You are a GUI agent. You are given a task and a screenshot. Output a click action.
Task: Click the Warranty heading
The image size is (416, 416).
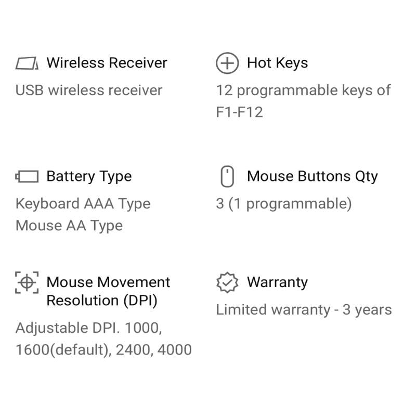coord(277,282)
